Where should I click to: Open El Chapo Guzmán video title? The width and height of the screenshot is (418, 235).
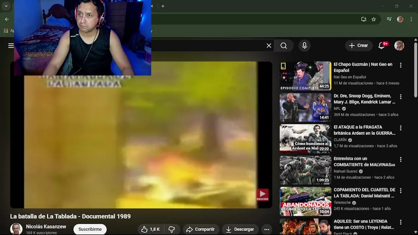363,67
